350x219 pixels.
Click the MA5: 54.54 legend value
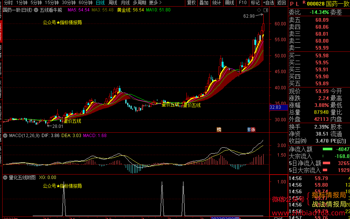coord(79,10)
